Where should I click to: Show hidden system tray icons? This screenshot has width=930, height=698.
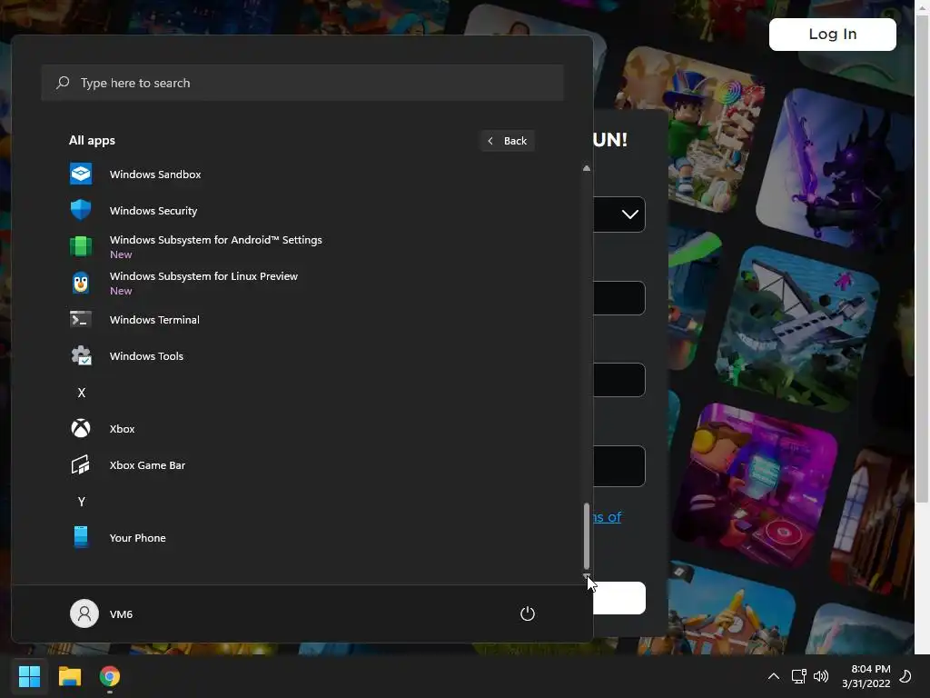pyautogui.click(x=774, y=676)
